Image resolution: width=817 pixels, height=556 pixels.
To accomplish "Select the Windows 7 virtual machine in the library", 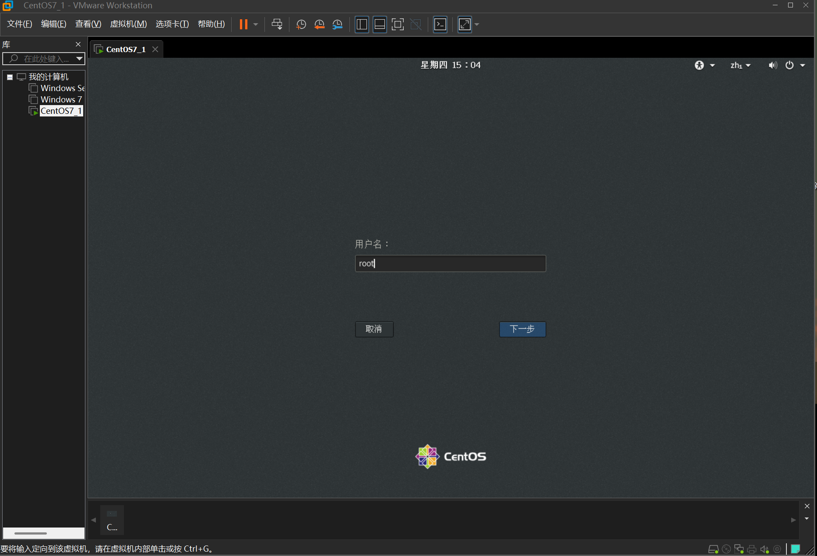I will coord(56,99).
